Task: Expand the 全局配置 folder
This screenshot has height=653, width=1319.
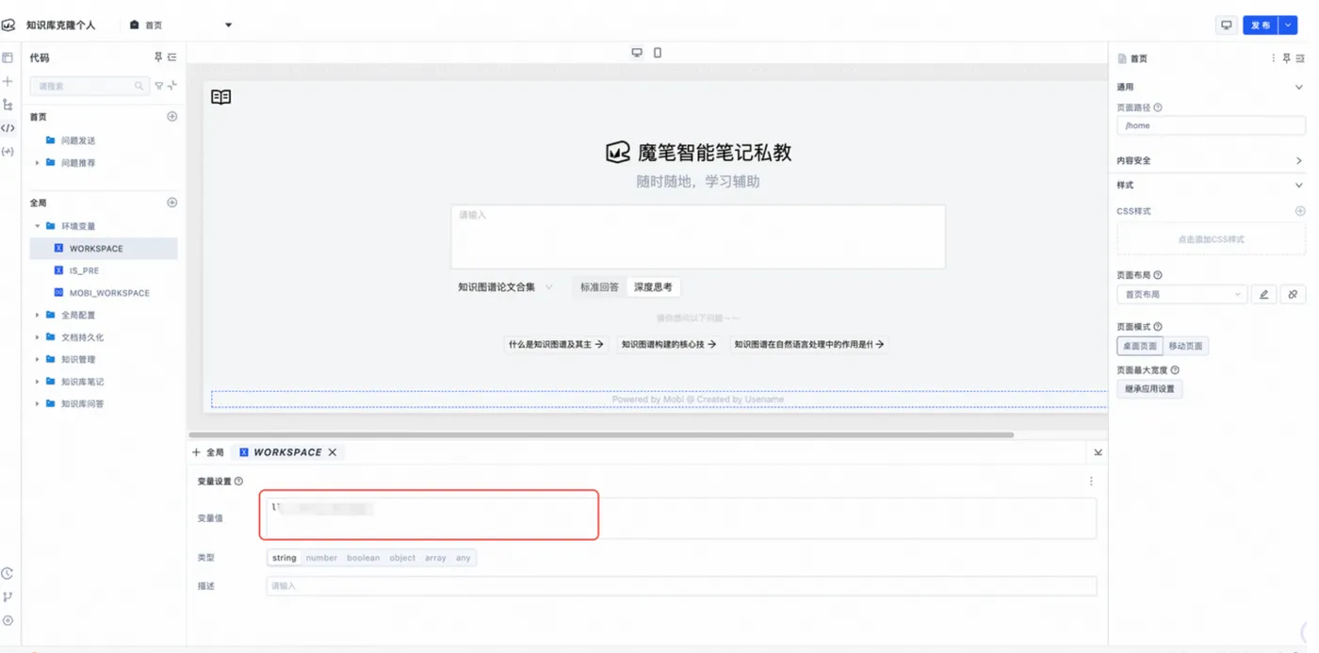Action: pyautogui.click(x=38, y=315)
